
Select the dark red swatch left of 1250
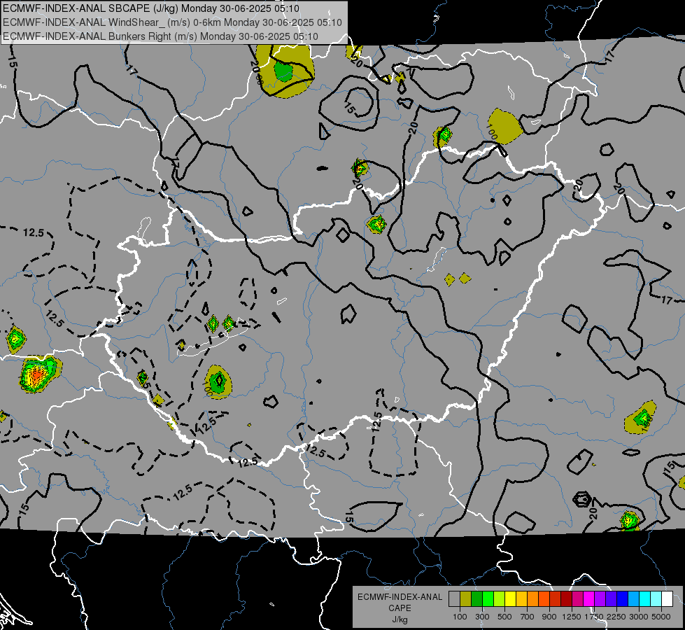(566, 599)
